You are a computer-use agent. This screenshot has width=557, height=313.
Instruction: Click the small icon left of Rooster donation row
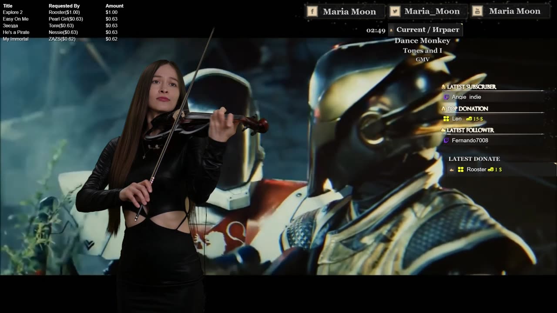tap(452, 170)
